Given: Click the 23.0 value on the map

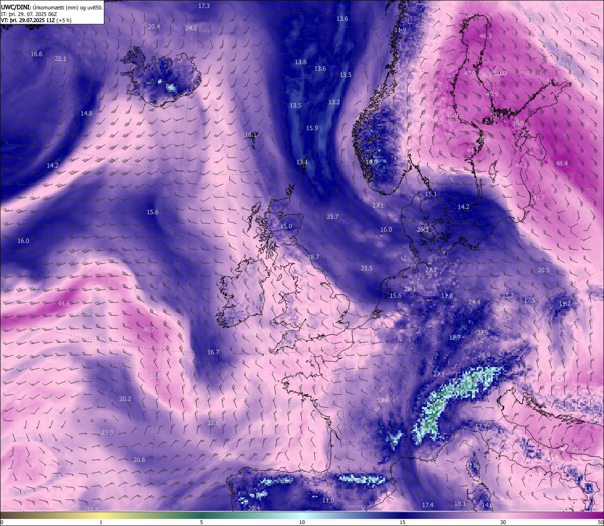Looking at the screenshot, I should tap(107, 432).
